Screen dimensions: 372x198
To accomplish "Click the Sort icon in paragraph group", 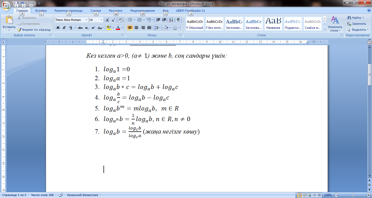I will point(171,20).
